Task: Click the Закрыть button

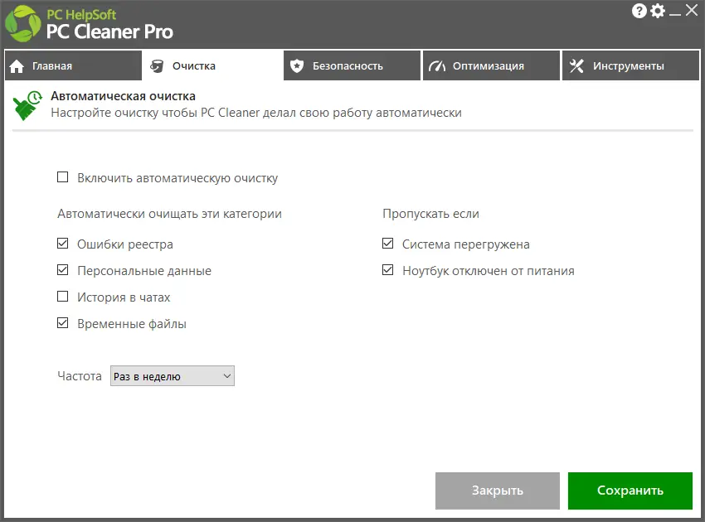Action: click(x=498, y=491)
